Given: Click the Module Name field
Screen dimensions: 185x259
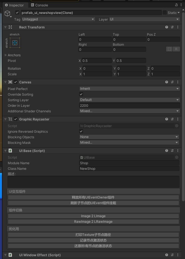Looking at the screenshot, I should [x=129, y=163].
